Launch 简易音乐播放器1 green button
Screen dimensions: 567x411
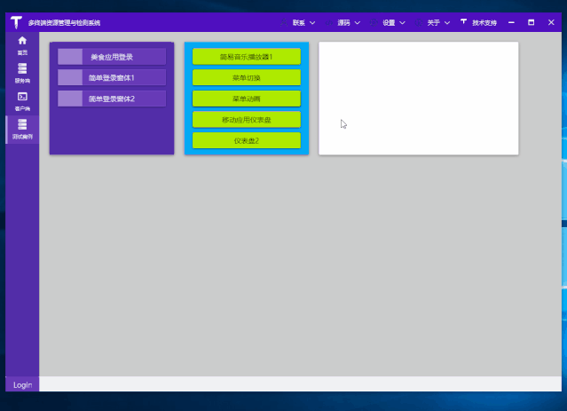247,57
